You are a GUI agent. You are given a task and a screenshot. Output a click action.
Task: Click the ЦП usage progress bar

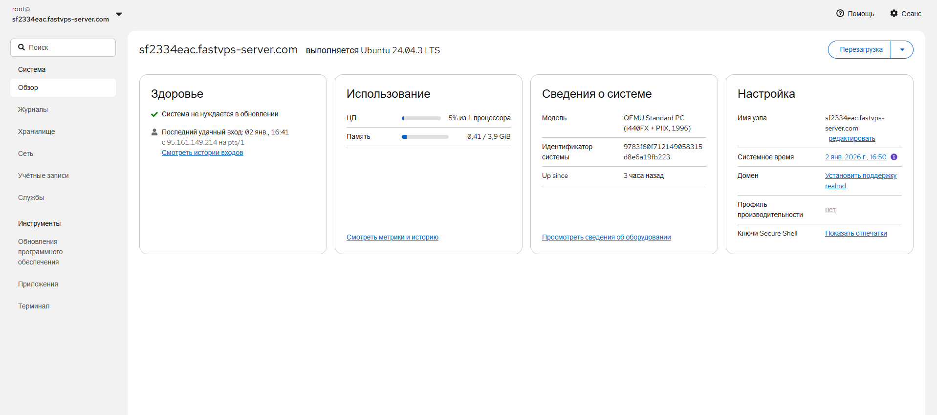click(421, 118)
